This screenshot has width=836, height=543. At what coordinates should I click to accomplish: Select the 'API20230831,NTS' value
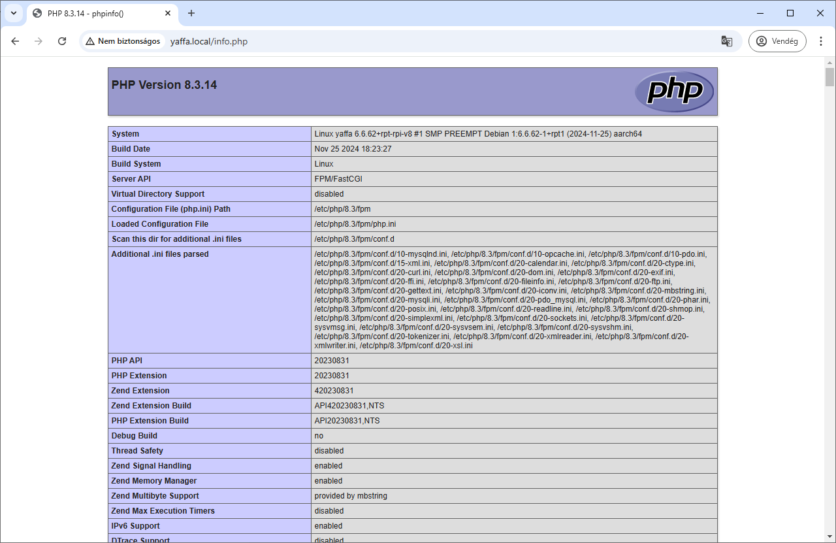pyautogui.click(x=347, y=421)
